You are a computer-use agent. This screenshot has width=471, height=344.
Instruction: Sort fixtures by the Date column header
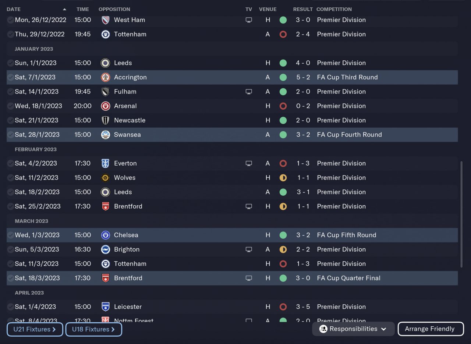pos(14,9)
